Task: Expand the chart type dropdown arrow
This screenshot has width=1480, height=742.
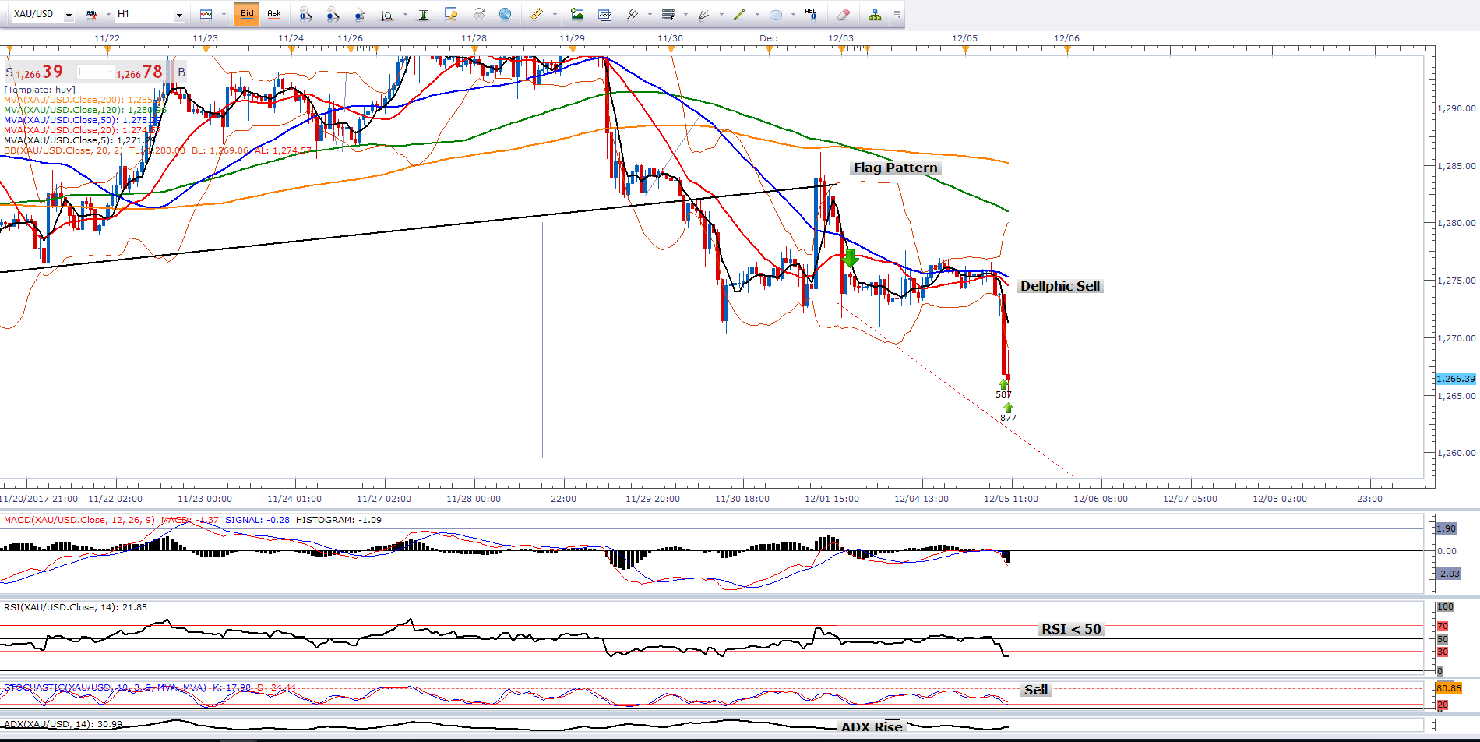Action: [x=224, y=14]
